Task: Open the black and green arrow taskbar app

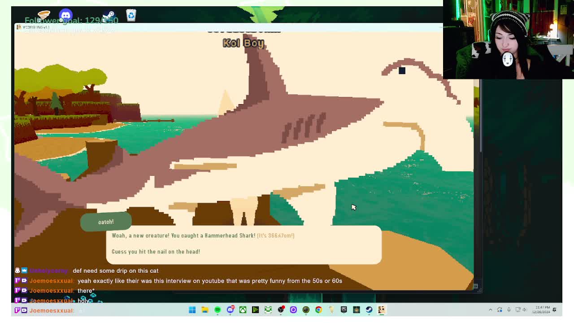Action: click(x=255, y=310)
